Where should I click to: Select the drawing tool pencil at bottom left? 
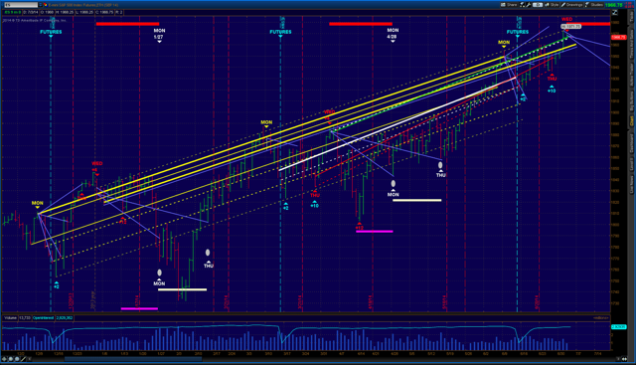(23, 359)
